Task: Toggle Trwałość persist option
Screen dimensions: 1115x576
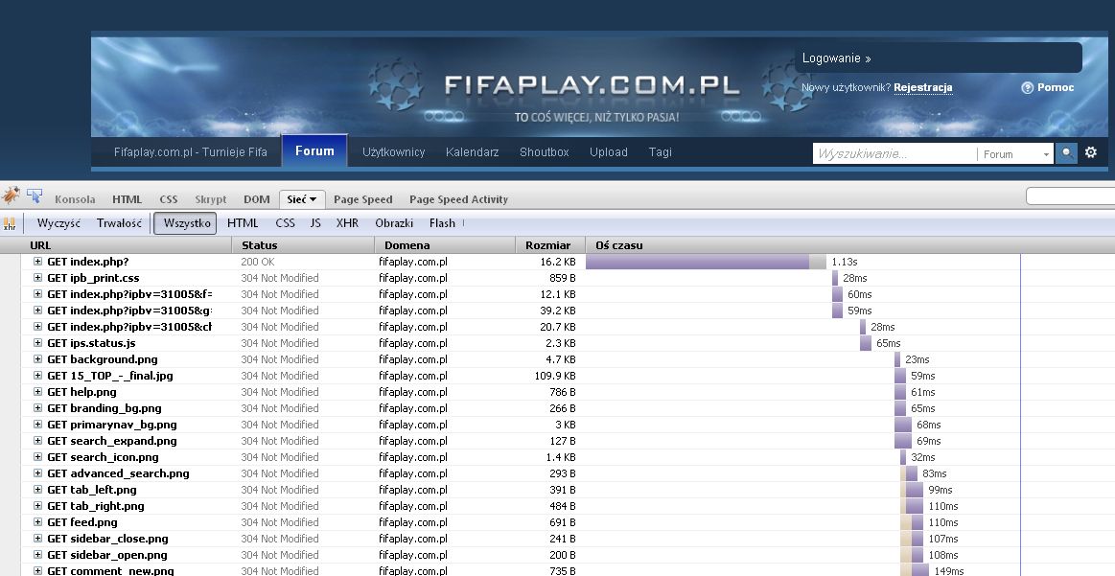Action: tap(119, 223)
